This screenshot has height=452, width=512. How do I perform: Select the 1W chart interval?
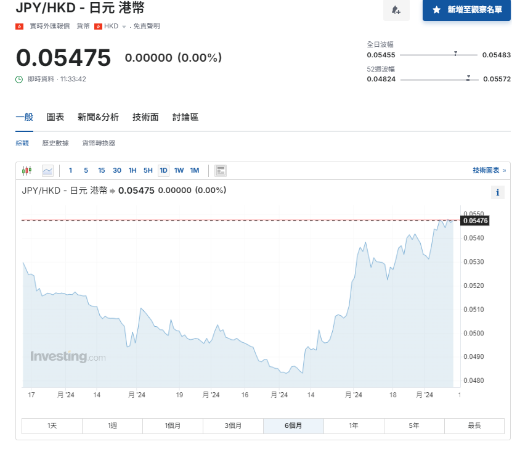pyautogui.click(x=179, y=171)
